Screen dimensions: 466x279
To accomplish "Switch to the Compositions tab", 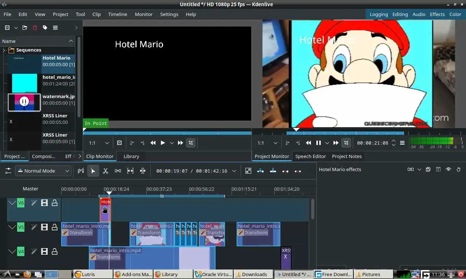I will coord(44,156).
